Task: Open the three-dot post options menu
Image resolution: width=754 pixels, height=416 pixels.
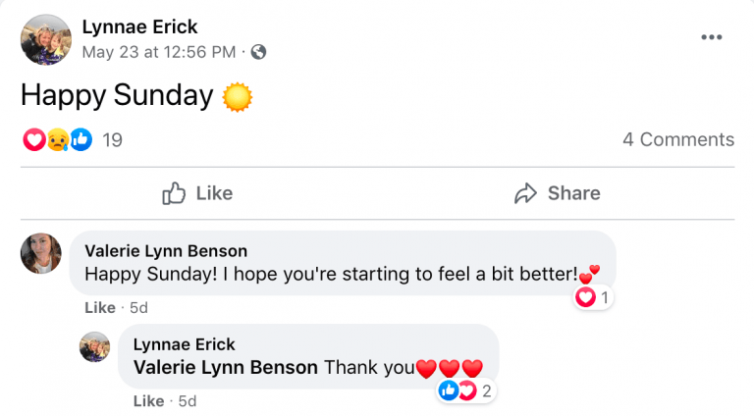Action: point(712,37)
